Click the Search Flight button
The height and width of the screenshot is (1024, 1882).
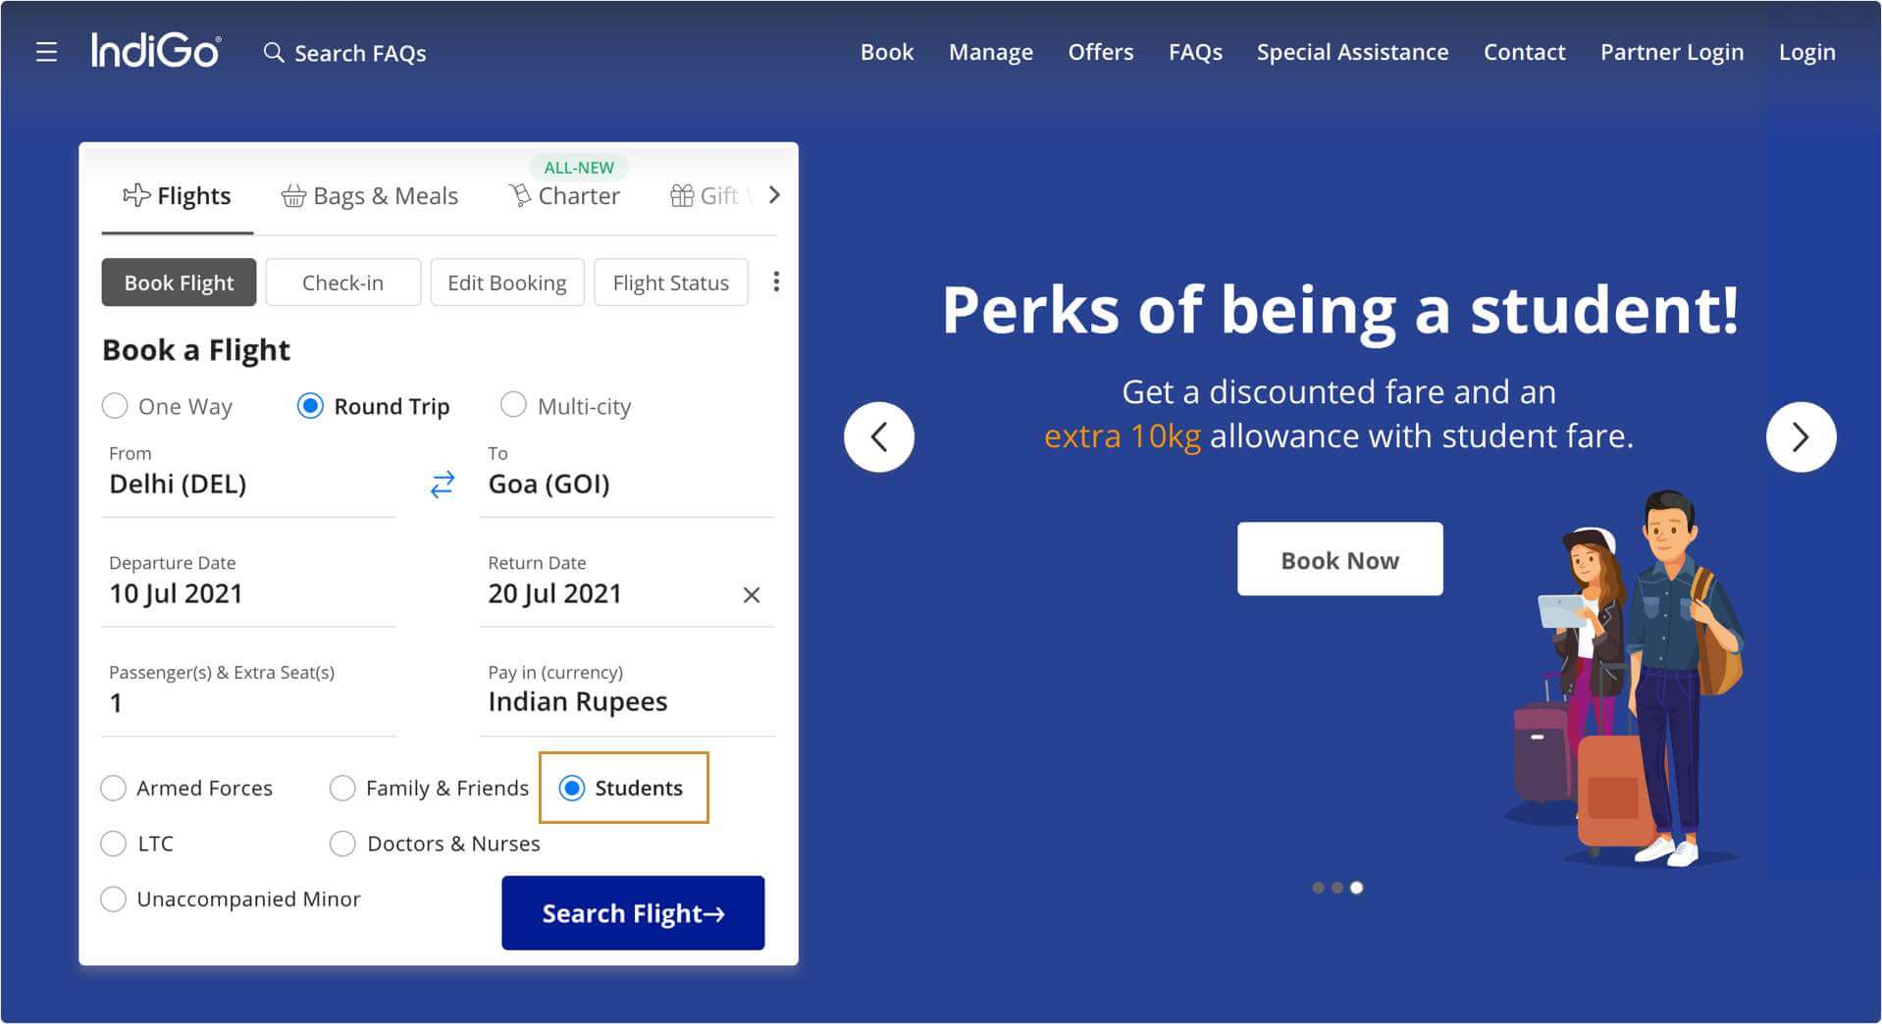point(632,912)
